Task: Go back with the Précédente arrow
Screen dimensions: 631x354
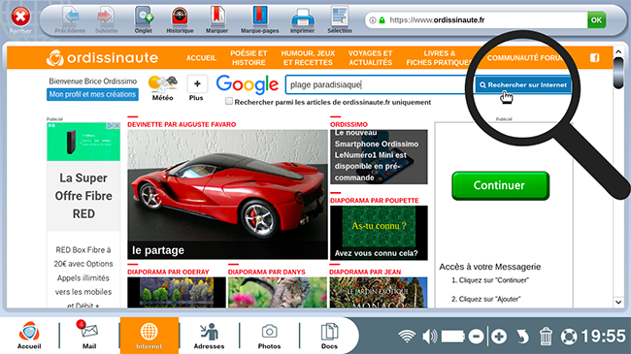Action: pyautogui.click(x=71, y=20)
